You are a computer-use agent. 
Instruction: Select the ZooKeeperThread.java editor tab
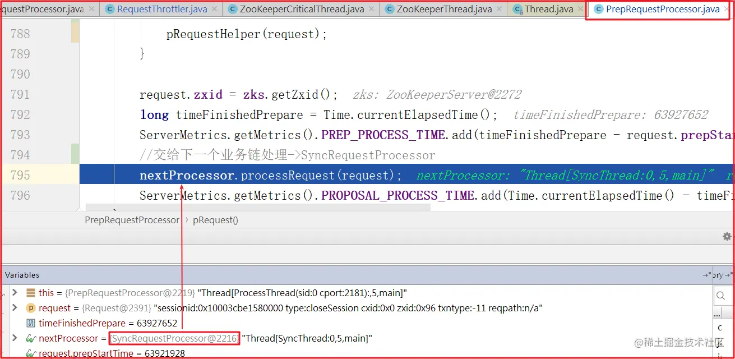444,9
